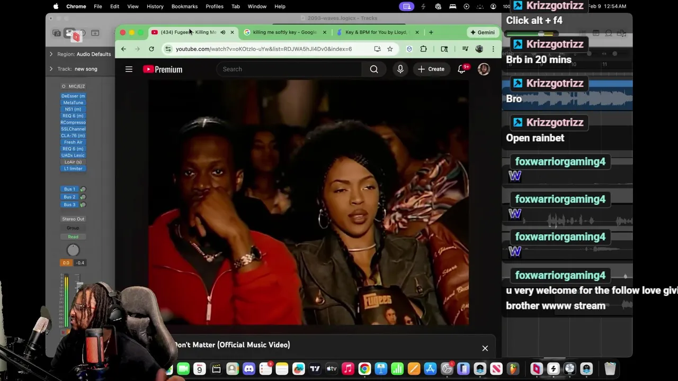Click the YouTube search input field
Viewport: 678px width, 381px height.
[x=289, y=69]
